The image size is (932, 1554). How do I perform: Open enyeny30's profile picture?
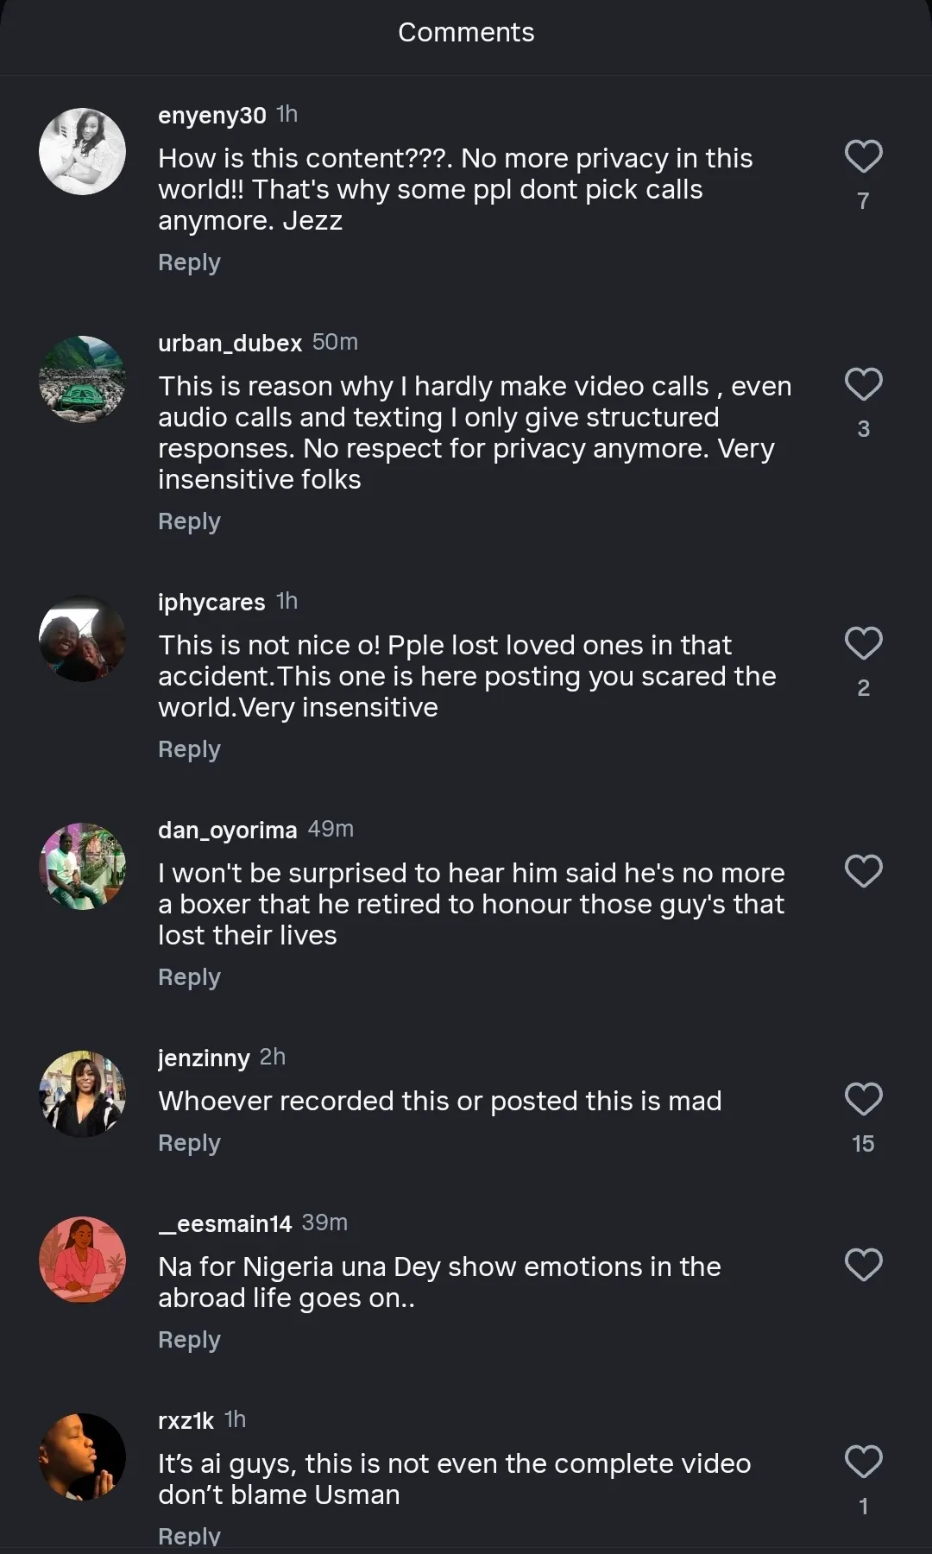[83, 151]
